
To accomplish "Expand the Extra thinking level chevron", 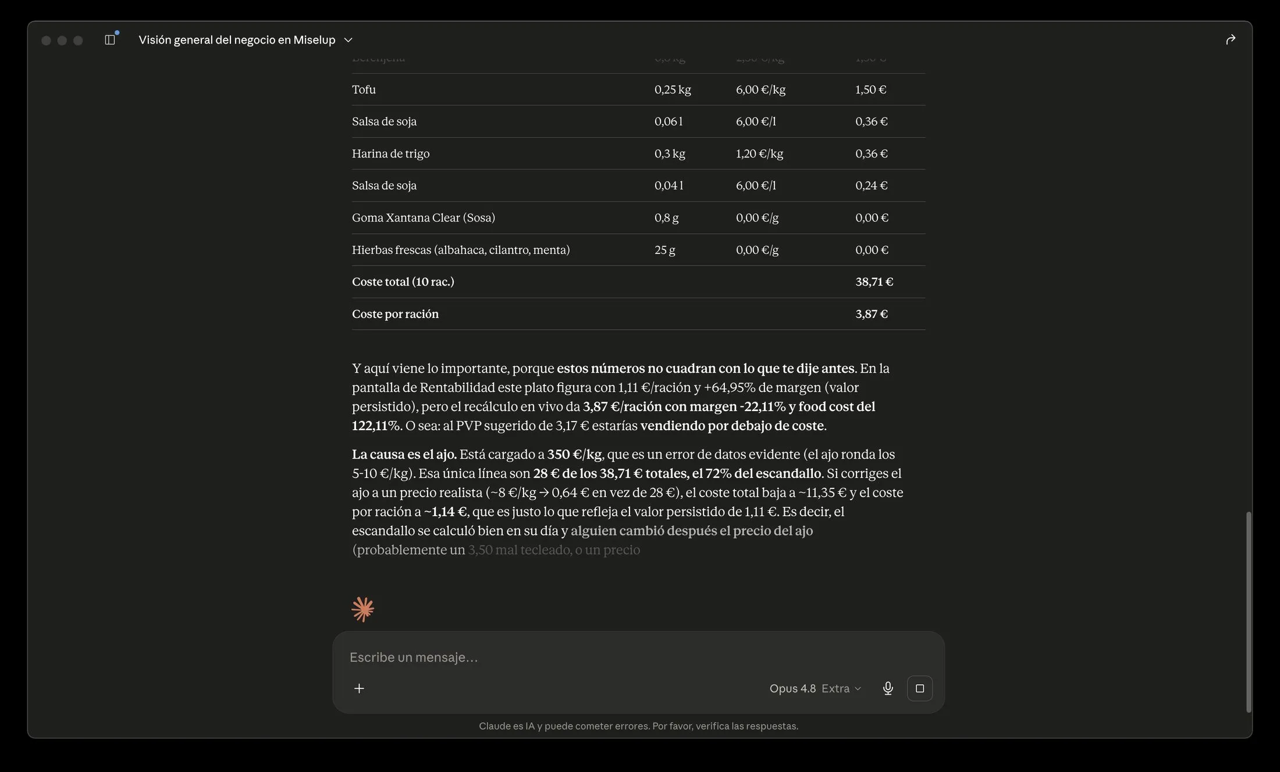I will (x=858, y=689).
